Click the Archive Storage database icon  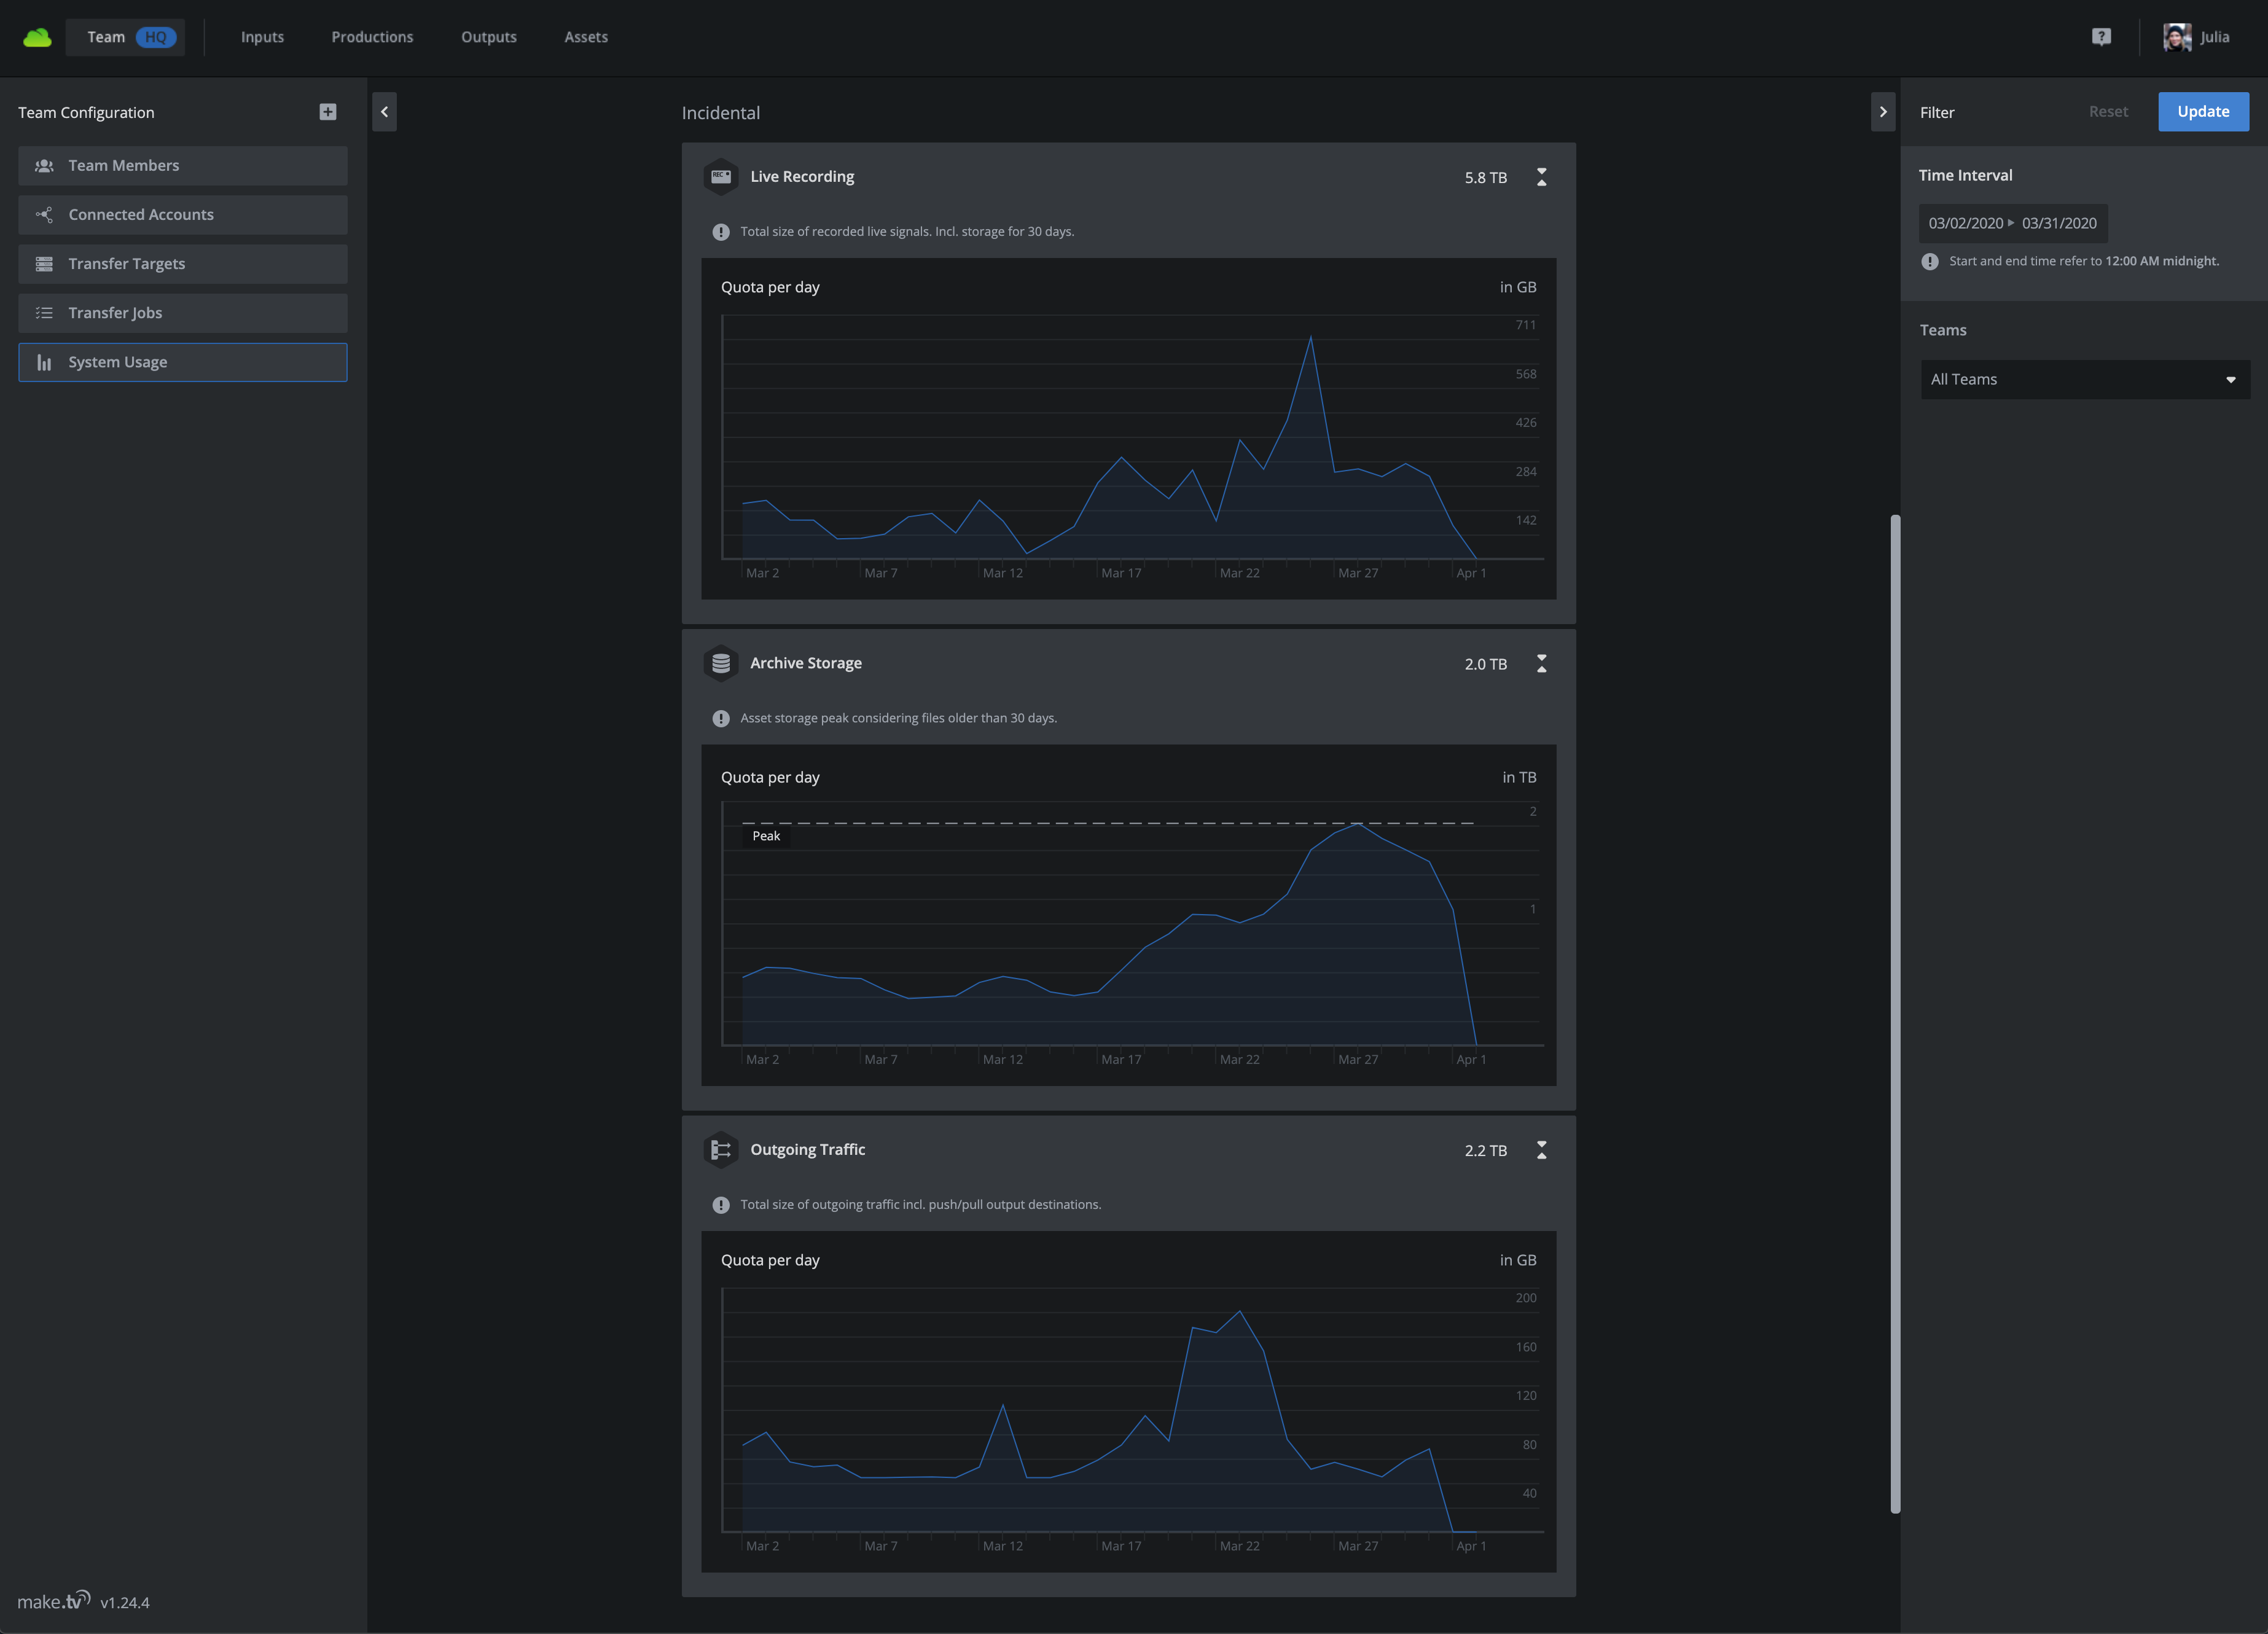click(x=720, y=663)
